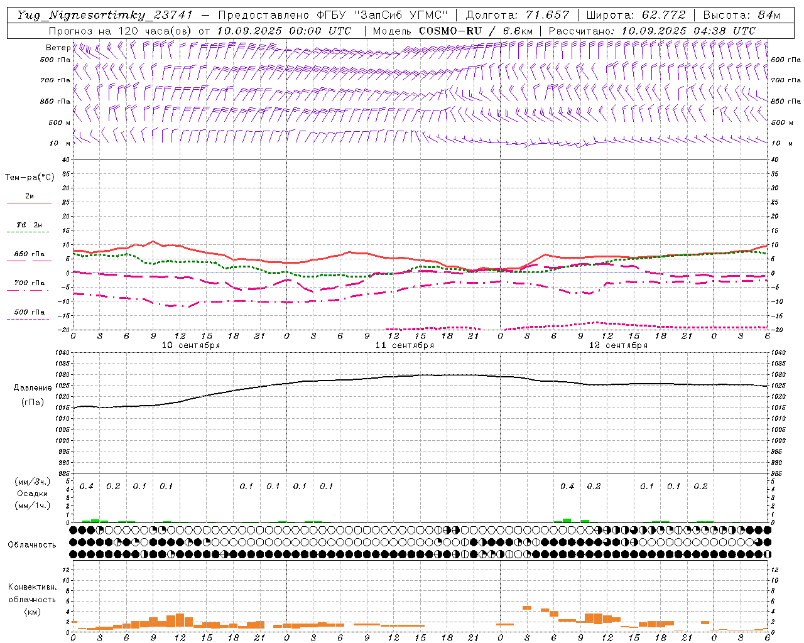Viewport: 804px width, 643px height.
Task: Click the (км) convective height unit label
Action: [32, 611]
